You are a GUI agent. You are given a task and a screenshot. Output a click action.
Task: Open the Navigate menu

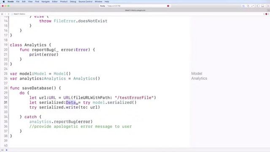pos(46,2)
